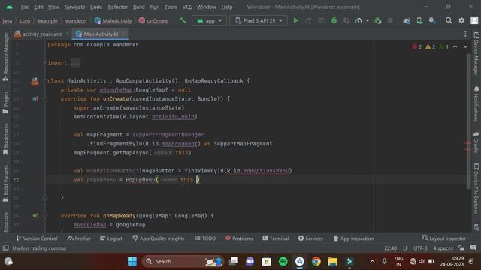
Task: Toggle tool window quick access icon in status bar
Action: coord(5,247)
